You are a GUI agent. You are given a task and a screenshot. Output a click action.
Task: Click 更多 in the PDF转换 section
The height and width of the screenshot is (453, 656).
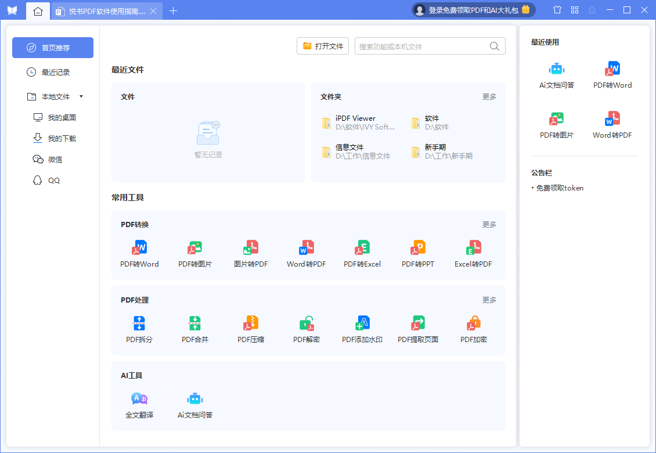(x=489, y=224)
